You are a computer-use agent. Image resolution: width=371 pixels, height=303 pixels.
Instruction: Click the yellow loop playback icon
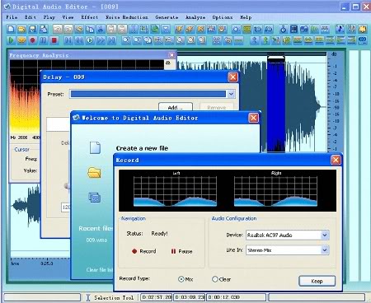pos(21,40)
